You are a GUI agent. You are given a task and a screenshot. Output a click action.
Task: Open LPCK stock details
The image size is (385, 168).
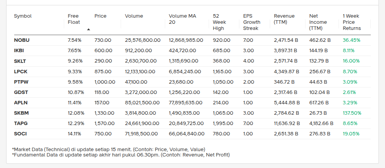pos(21,71)
